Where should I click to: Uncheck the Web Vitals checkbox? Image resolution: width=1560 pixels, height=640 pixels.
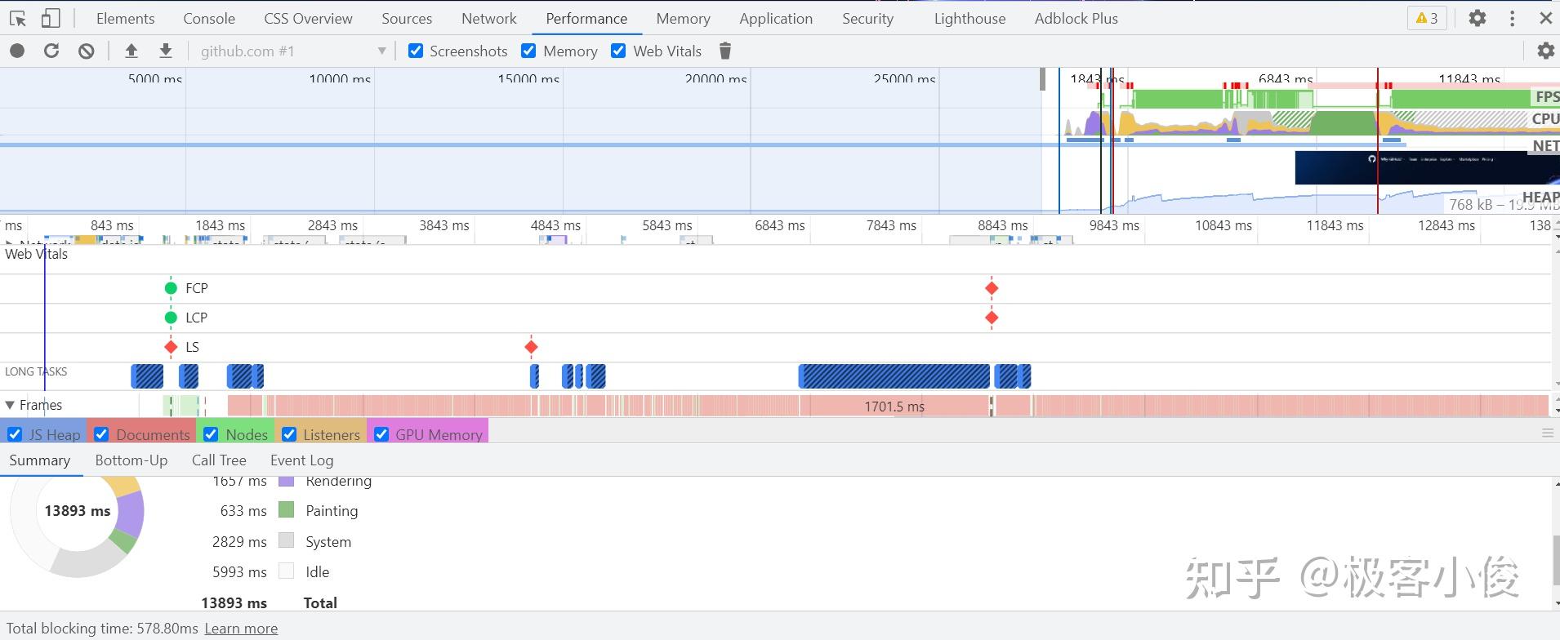tap(618, 51)
